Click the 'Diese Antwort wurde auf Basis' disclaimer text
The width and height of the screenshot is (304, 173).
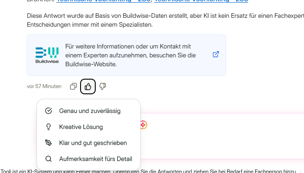166,20
